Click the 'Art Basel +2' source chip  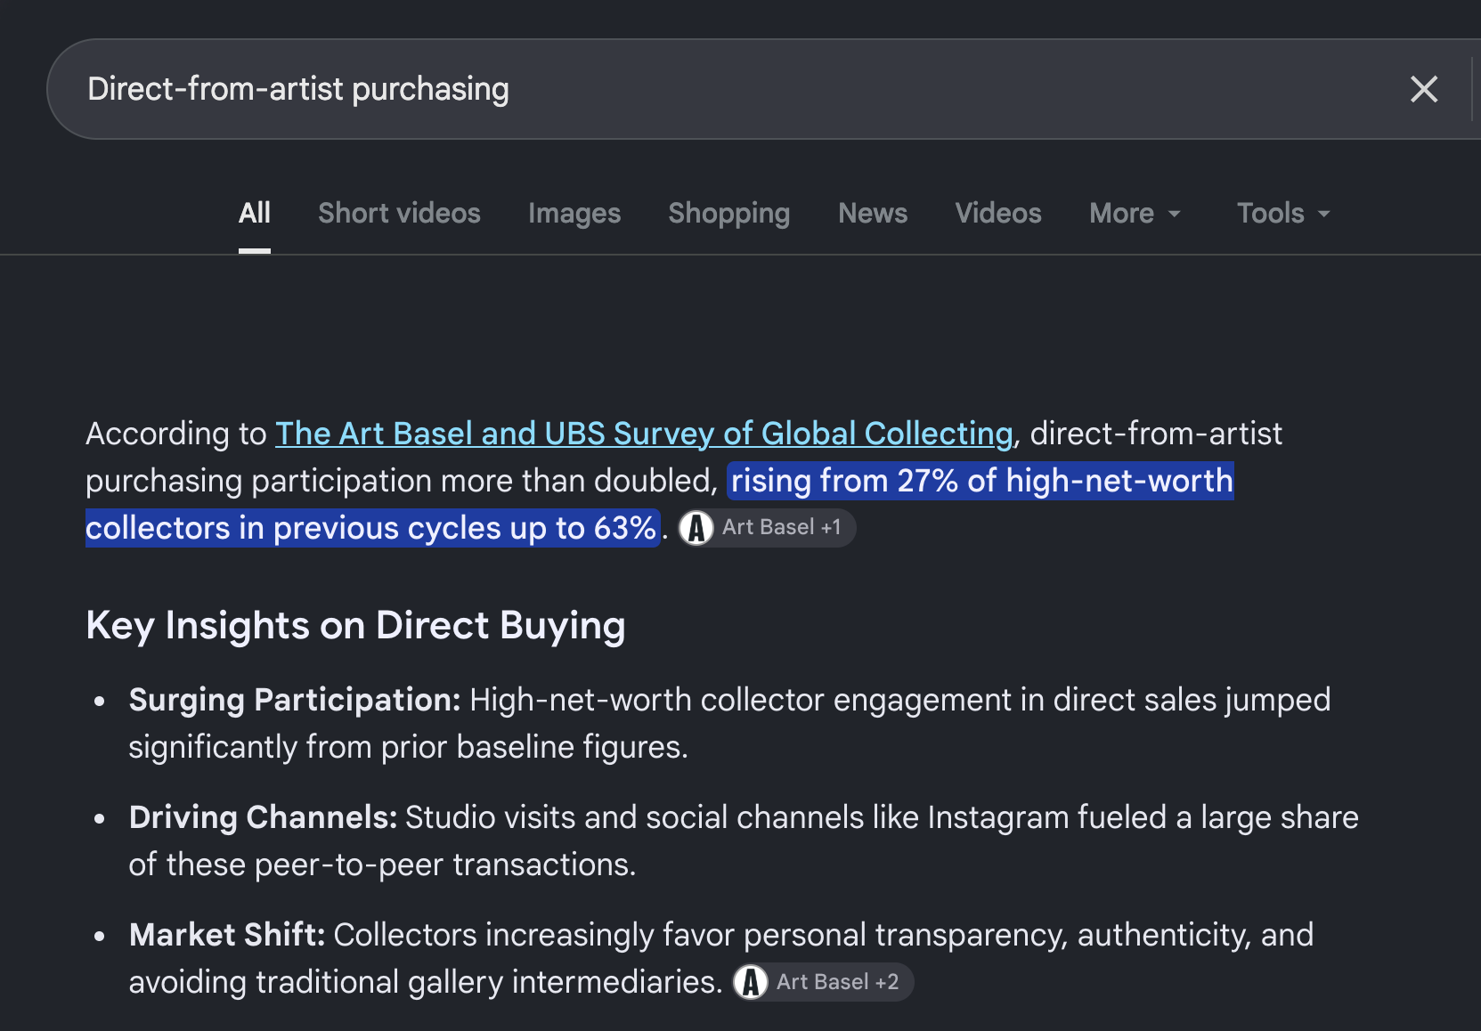(823, 982)
